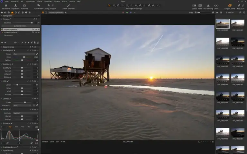The image size is (247, 154).
Task: Expand the Histogramm panel
Action: click(1, 16)
